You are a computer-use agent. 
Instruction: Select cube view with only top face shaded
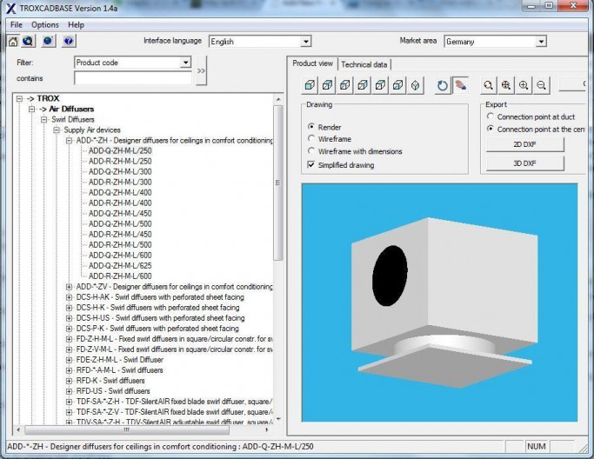click(x=380, y=85)
